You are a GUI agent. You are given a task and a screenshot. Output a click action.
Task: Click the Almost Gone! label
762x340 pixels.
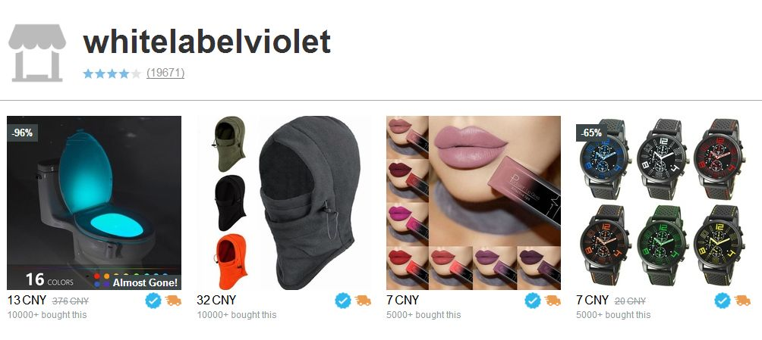[145, 282]
